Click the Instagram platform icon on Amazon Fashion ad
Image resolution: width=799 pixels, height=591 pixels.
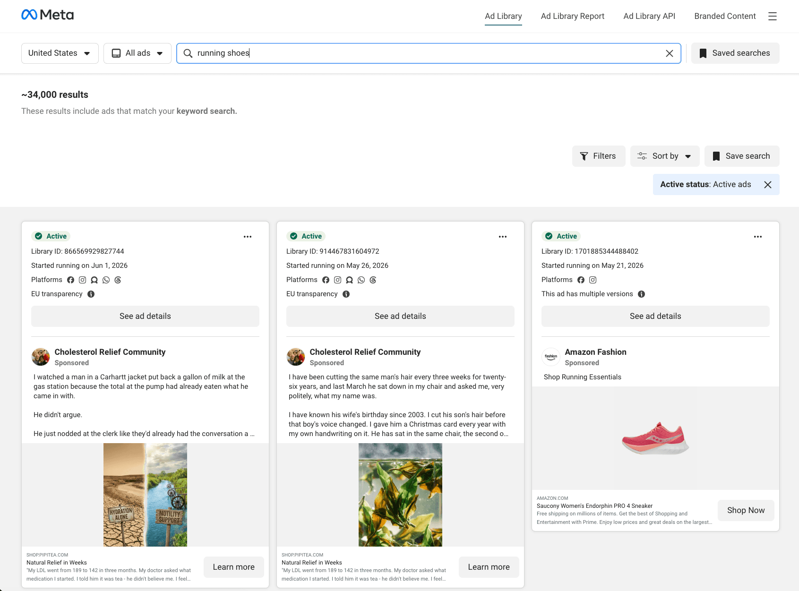tap(593, 280)
